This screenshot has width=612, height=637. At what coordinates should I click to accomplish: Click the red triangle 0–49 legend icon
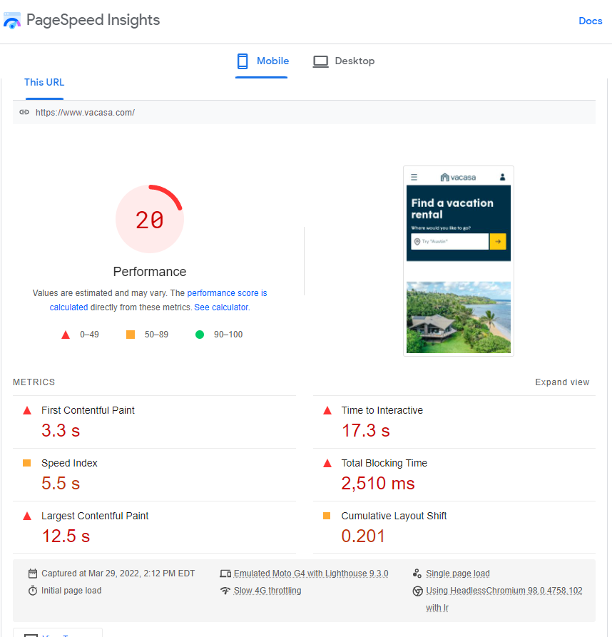(x=66, y=335)
